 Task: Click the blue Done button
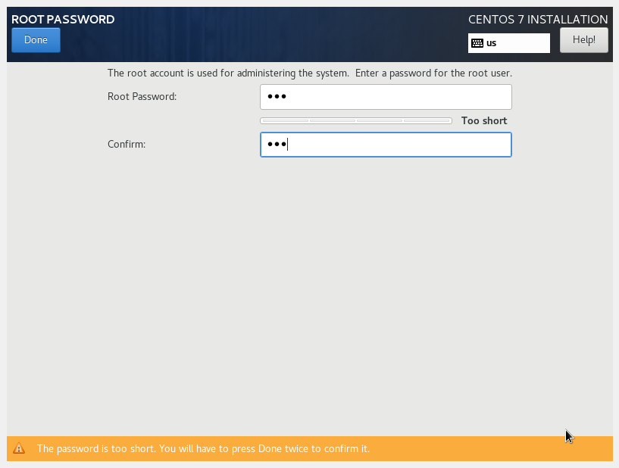tap(36, 40)
